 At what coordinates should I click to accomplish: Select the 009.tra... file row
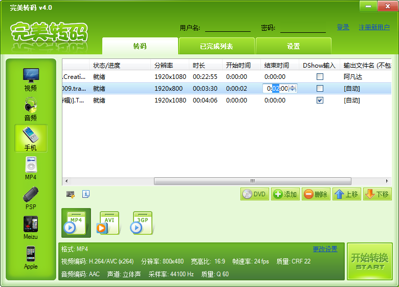click(x=227, y=89)
